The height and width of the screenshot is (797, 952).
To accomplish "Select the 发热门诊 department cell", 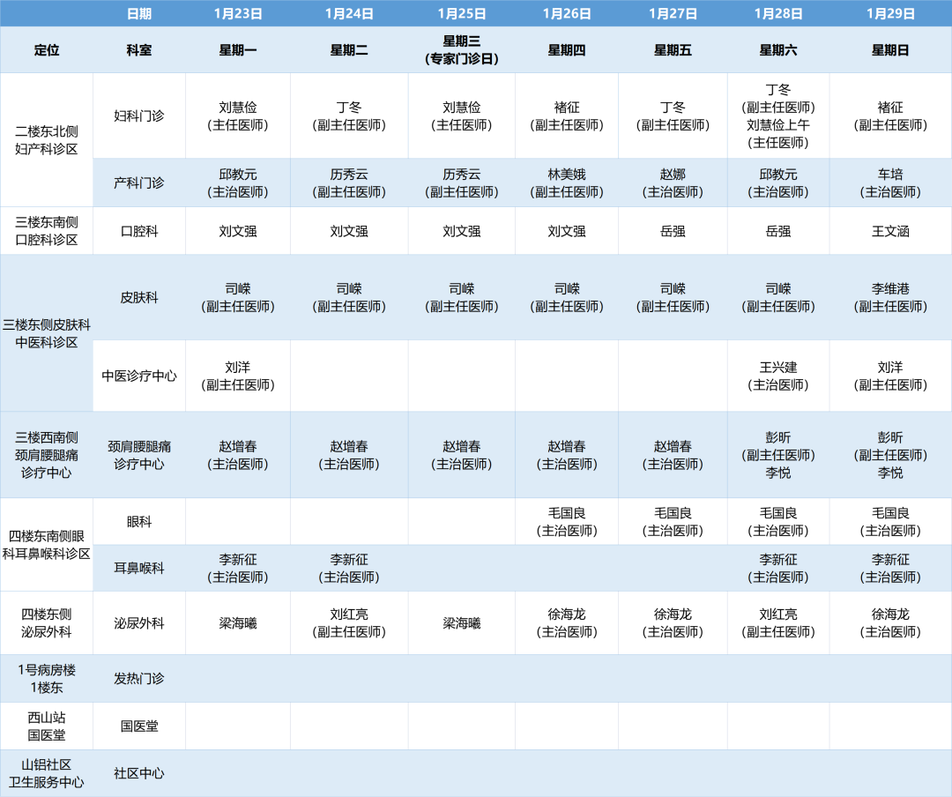I will (139, 678).
